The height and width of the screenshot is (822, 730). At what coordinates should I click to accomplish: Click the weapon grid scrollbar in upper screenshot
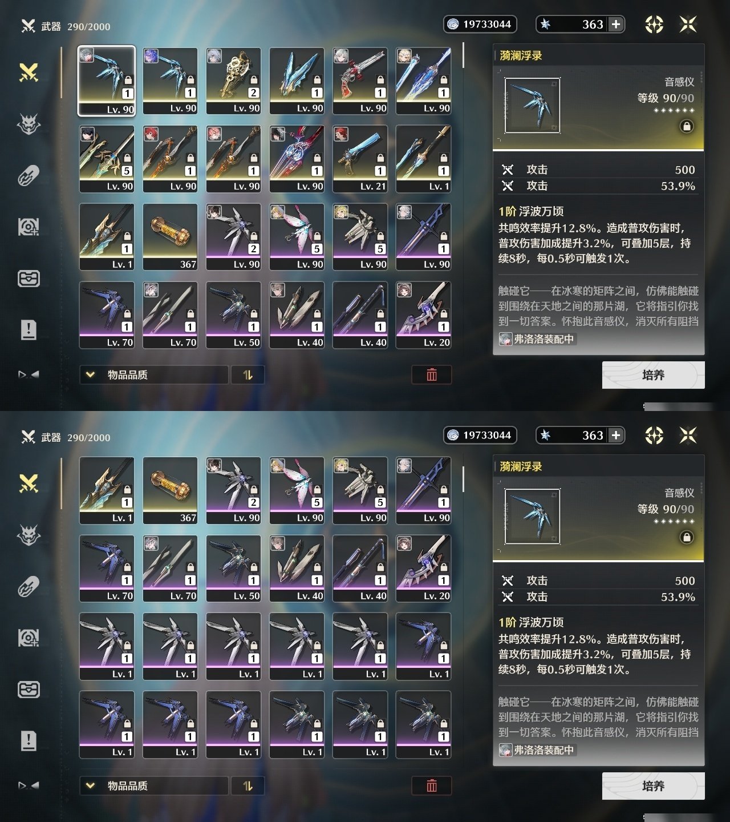point(463,56)
